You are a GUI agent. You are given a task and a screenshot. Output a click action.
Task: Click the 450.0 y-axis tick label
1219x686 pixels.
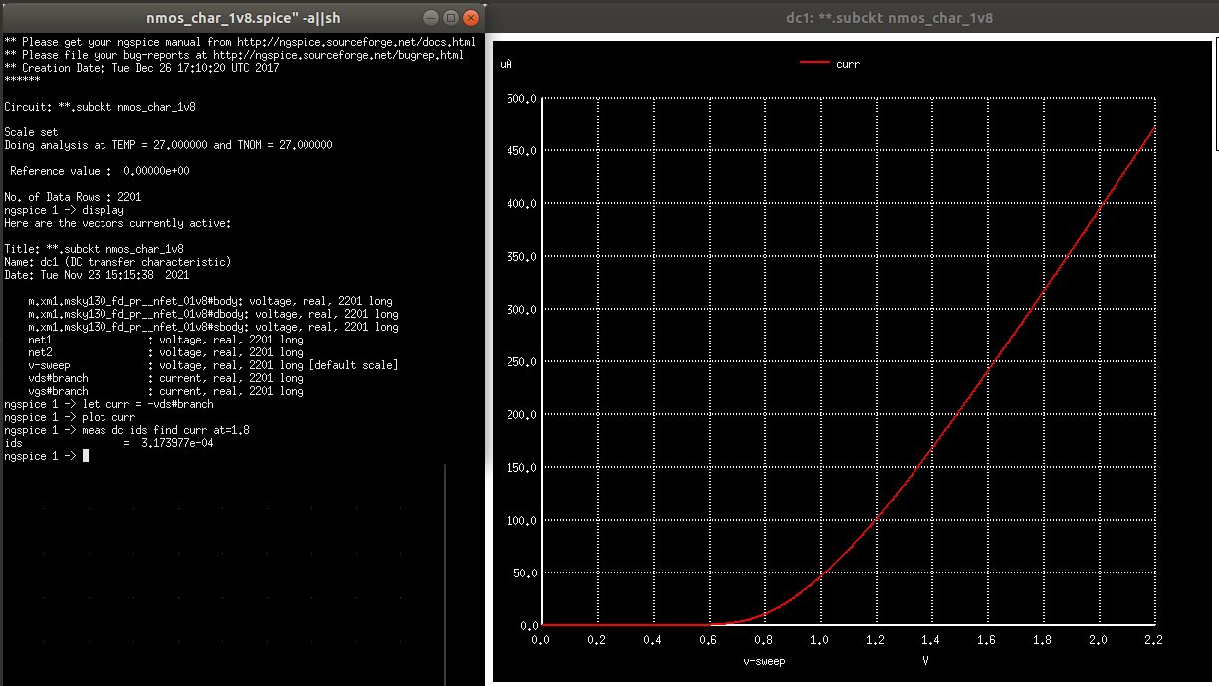pyautogui.click(x=521, y=150)
